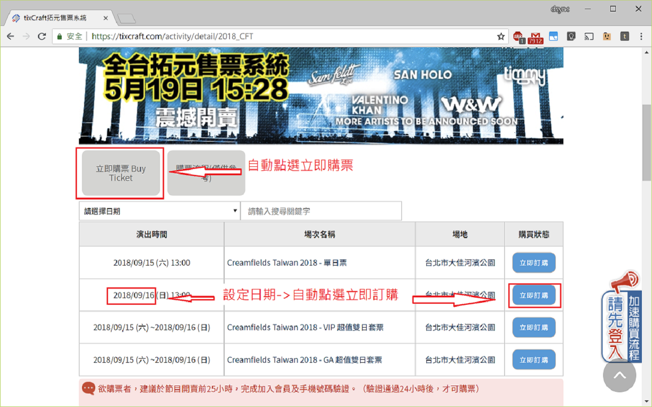Click venue text in the VIP row
652x407 pixels.
coord(460,328)
